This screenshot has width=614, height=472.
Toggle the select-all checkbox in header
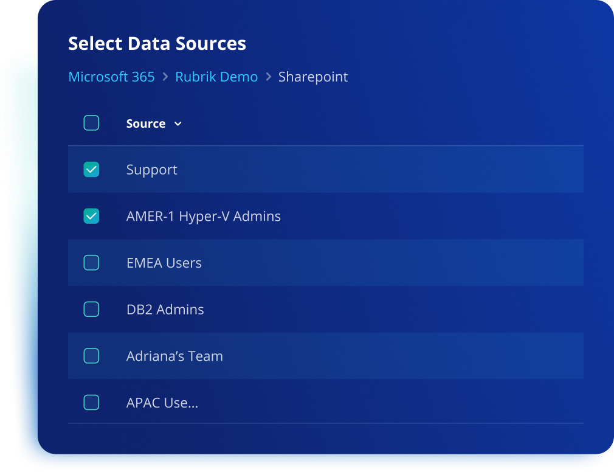(x=91, y=123)
